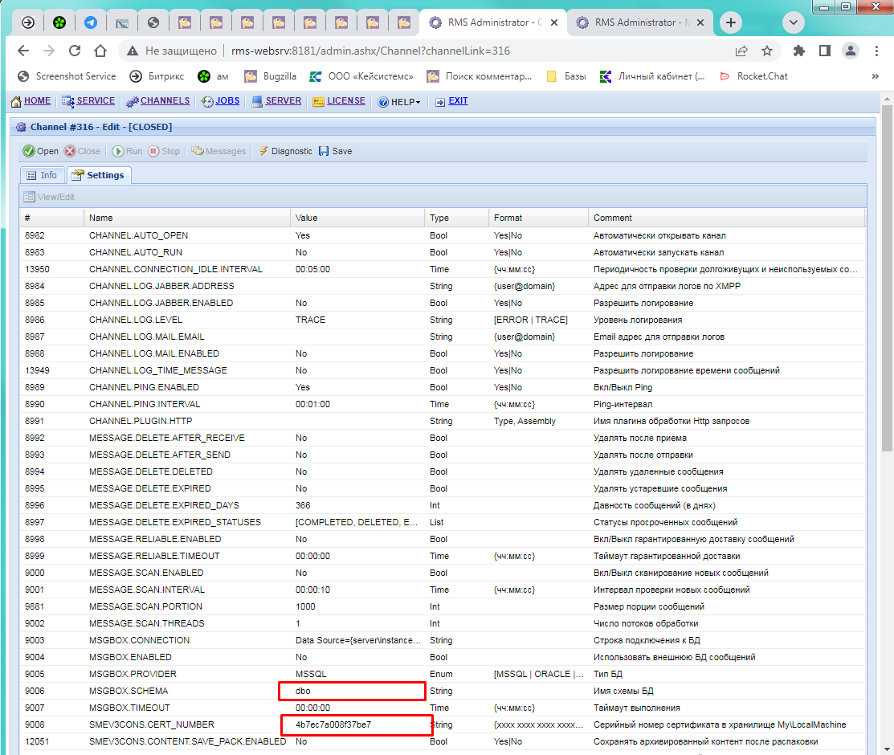Image resolution: width=894 pixels, height=755 pixels.
Task: Open the Screenshot Service bookmark
Action: tap(67, 76)
